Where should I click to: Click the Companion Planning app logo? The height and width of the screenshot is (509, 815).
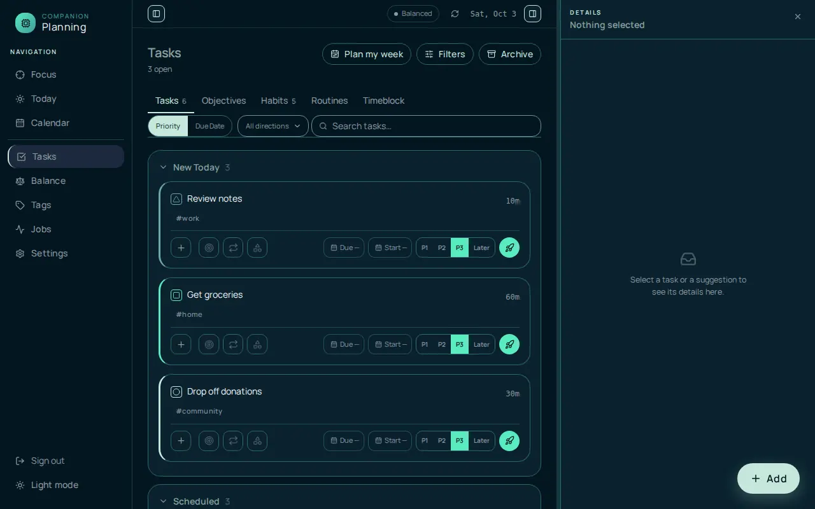pos(25,23)
